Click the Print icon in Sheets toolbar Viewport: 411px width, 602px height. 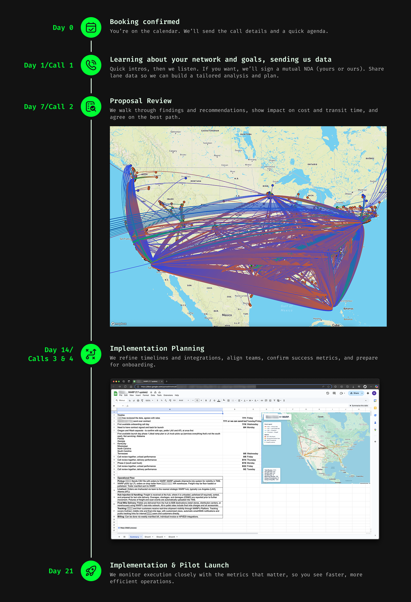pyautogui.click(x=138, y=401)
